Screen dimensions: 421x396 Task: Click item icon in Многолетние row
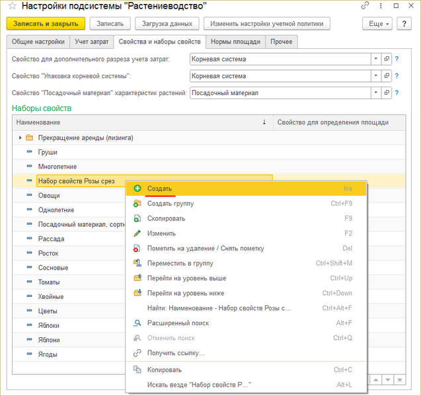pyautogui.click(x=29, y=166)
